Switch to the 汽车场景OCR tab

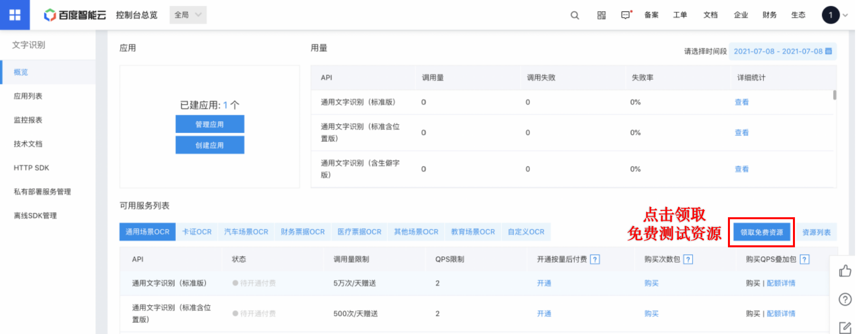point(246,232)
